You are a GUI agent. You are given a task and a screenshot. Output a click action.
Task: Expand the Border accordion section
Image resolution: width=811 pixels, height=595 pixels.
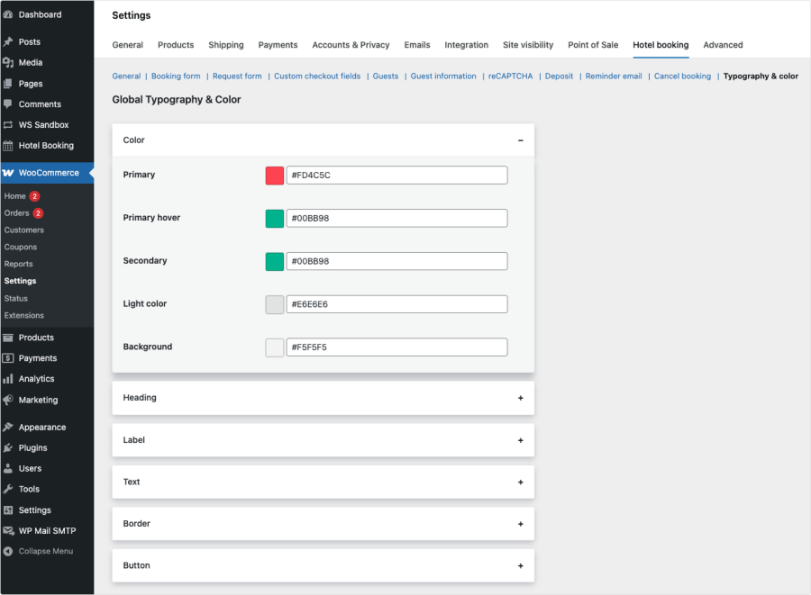(520, 524)
